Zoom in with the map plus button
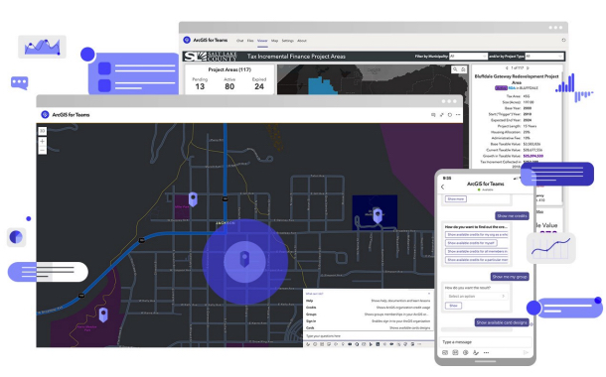606x377 pixels. (43, 142)
